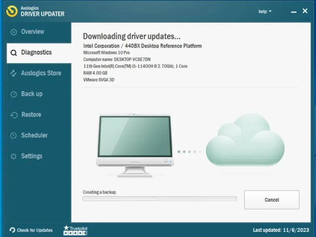Click the Auslogics DRIVER UPDATER title text
Screen dimensions: 316x237
point(43,11)
